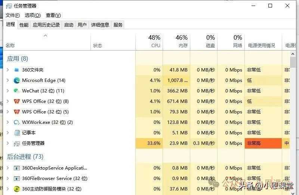This screenshot has height=195, width=299.
Task: Switch to the 服务 tab
Action: tap(118, 25)
